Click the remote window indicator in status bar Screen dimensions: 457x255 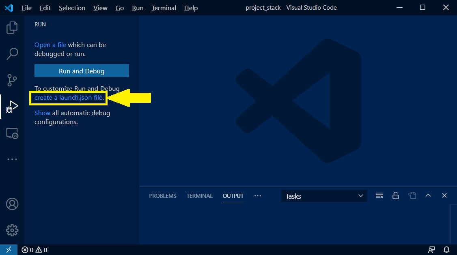(x=9, y=249)
